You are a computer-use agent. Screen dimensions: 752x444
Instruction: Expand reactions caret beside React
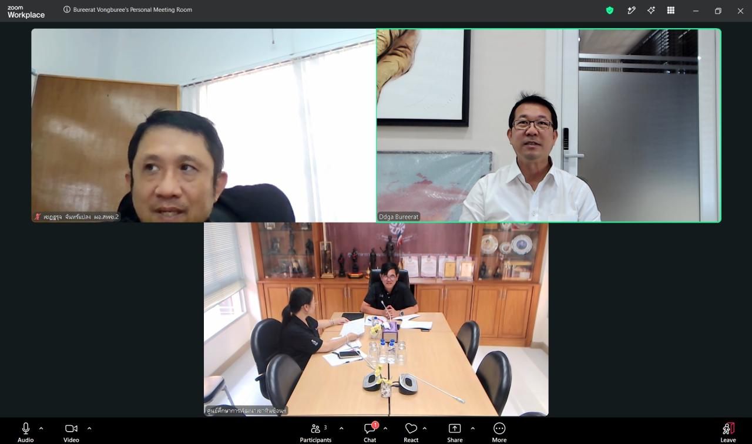pos(425,428)
